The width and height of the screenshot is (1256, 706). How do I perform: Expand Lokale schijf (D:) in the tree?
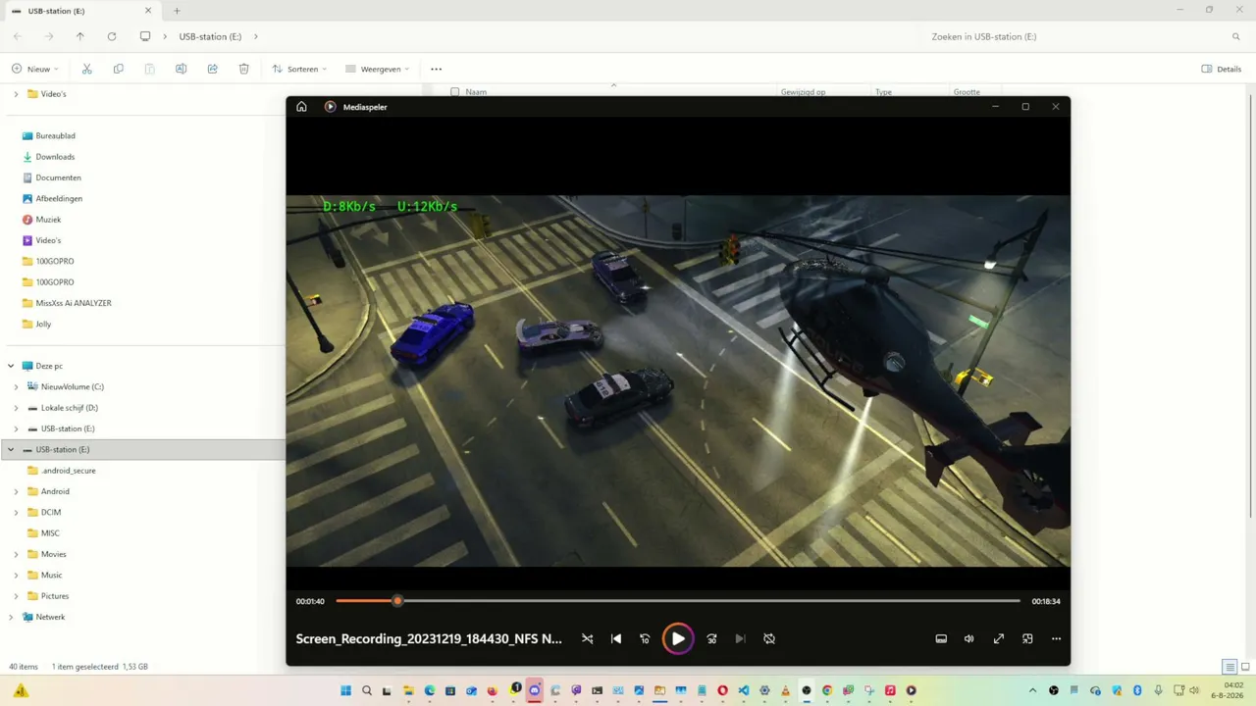16,408
